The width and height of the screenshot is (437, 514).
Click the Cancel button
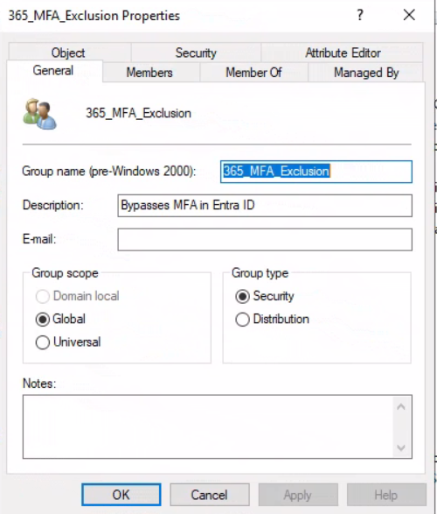(x=210, y=495)
